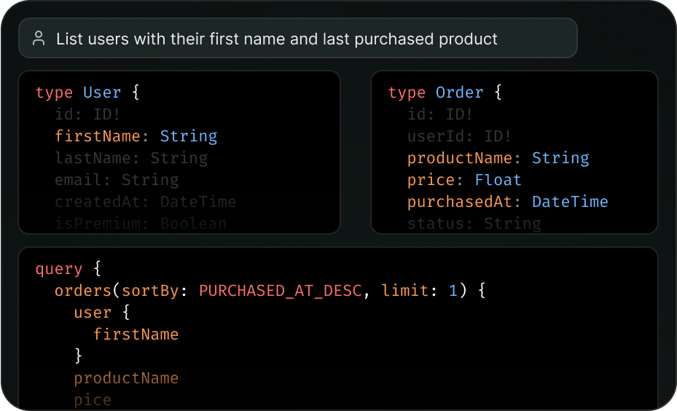The height and width of the screenshot is (411, 677).
Task: Click the "type User" header line
Action: pos(87,93)
